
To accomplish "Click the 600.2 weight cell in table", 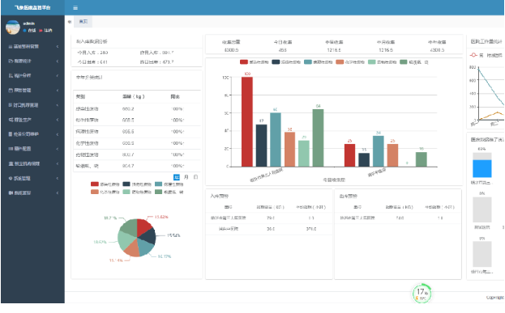I will [x=128, y=109].
